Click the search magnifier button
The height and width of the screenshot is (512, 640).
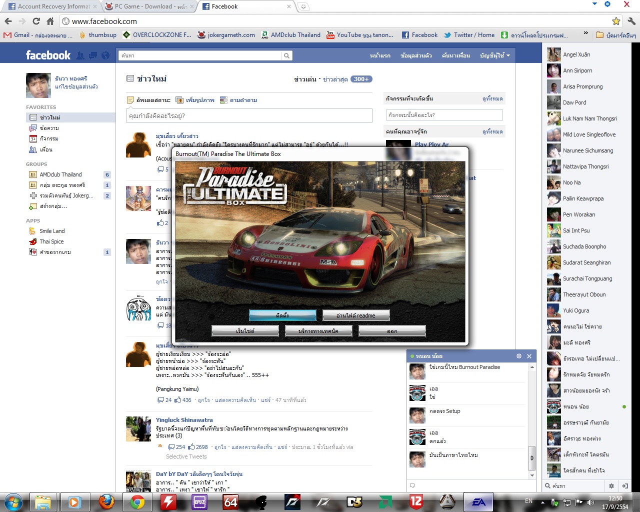tap(286, 55)
